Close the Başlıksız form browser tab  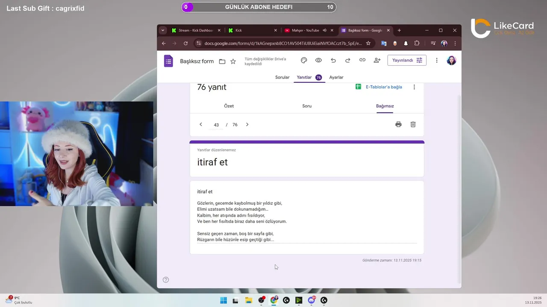[388, 30]
